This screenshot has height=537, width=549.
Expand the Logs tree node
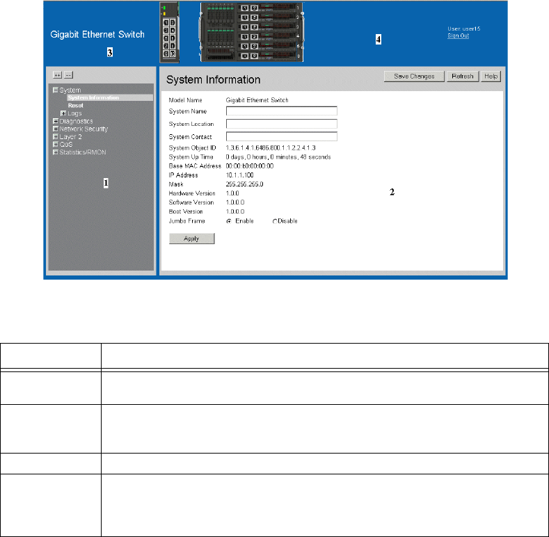pyautogui.click(x=63, y=113)
